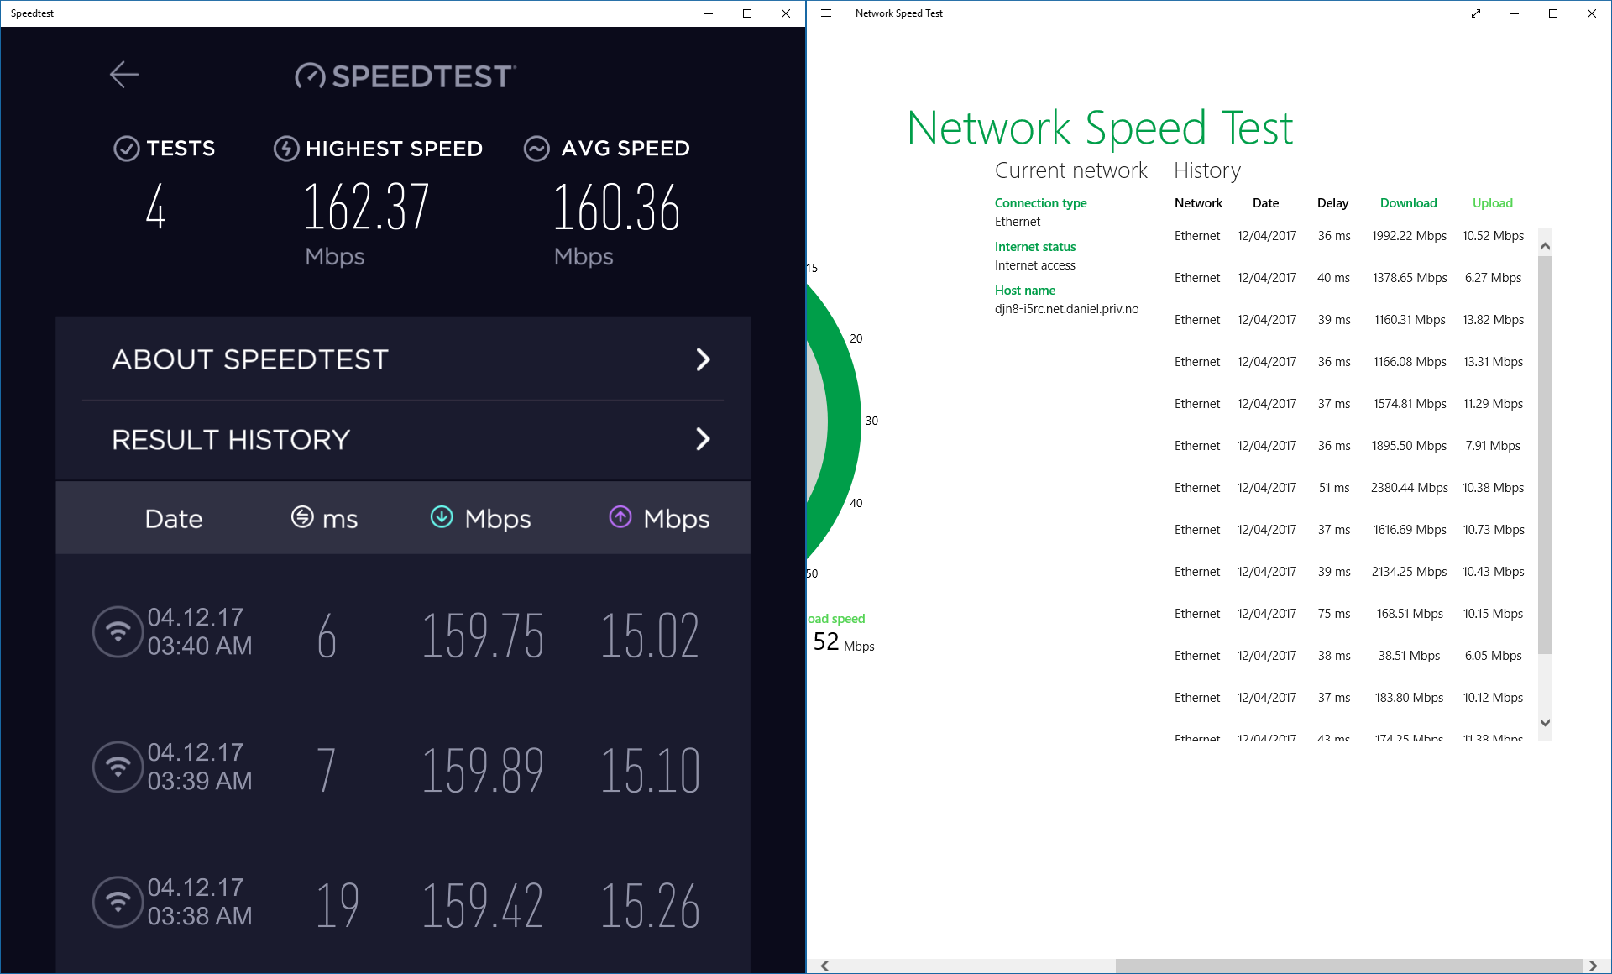The width and height of the screenshot is (1612, 974).
Task: Click the back arrow icon in Speedtest
Action: 123,74
